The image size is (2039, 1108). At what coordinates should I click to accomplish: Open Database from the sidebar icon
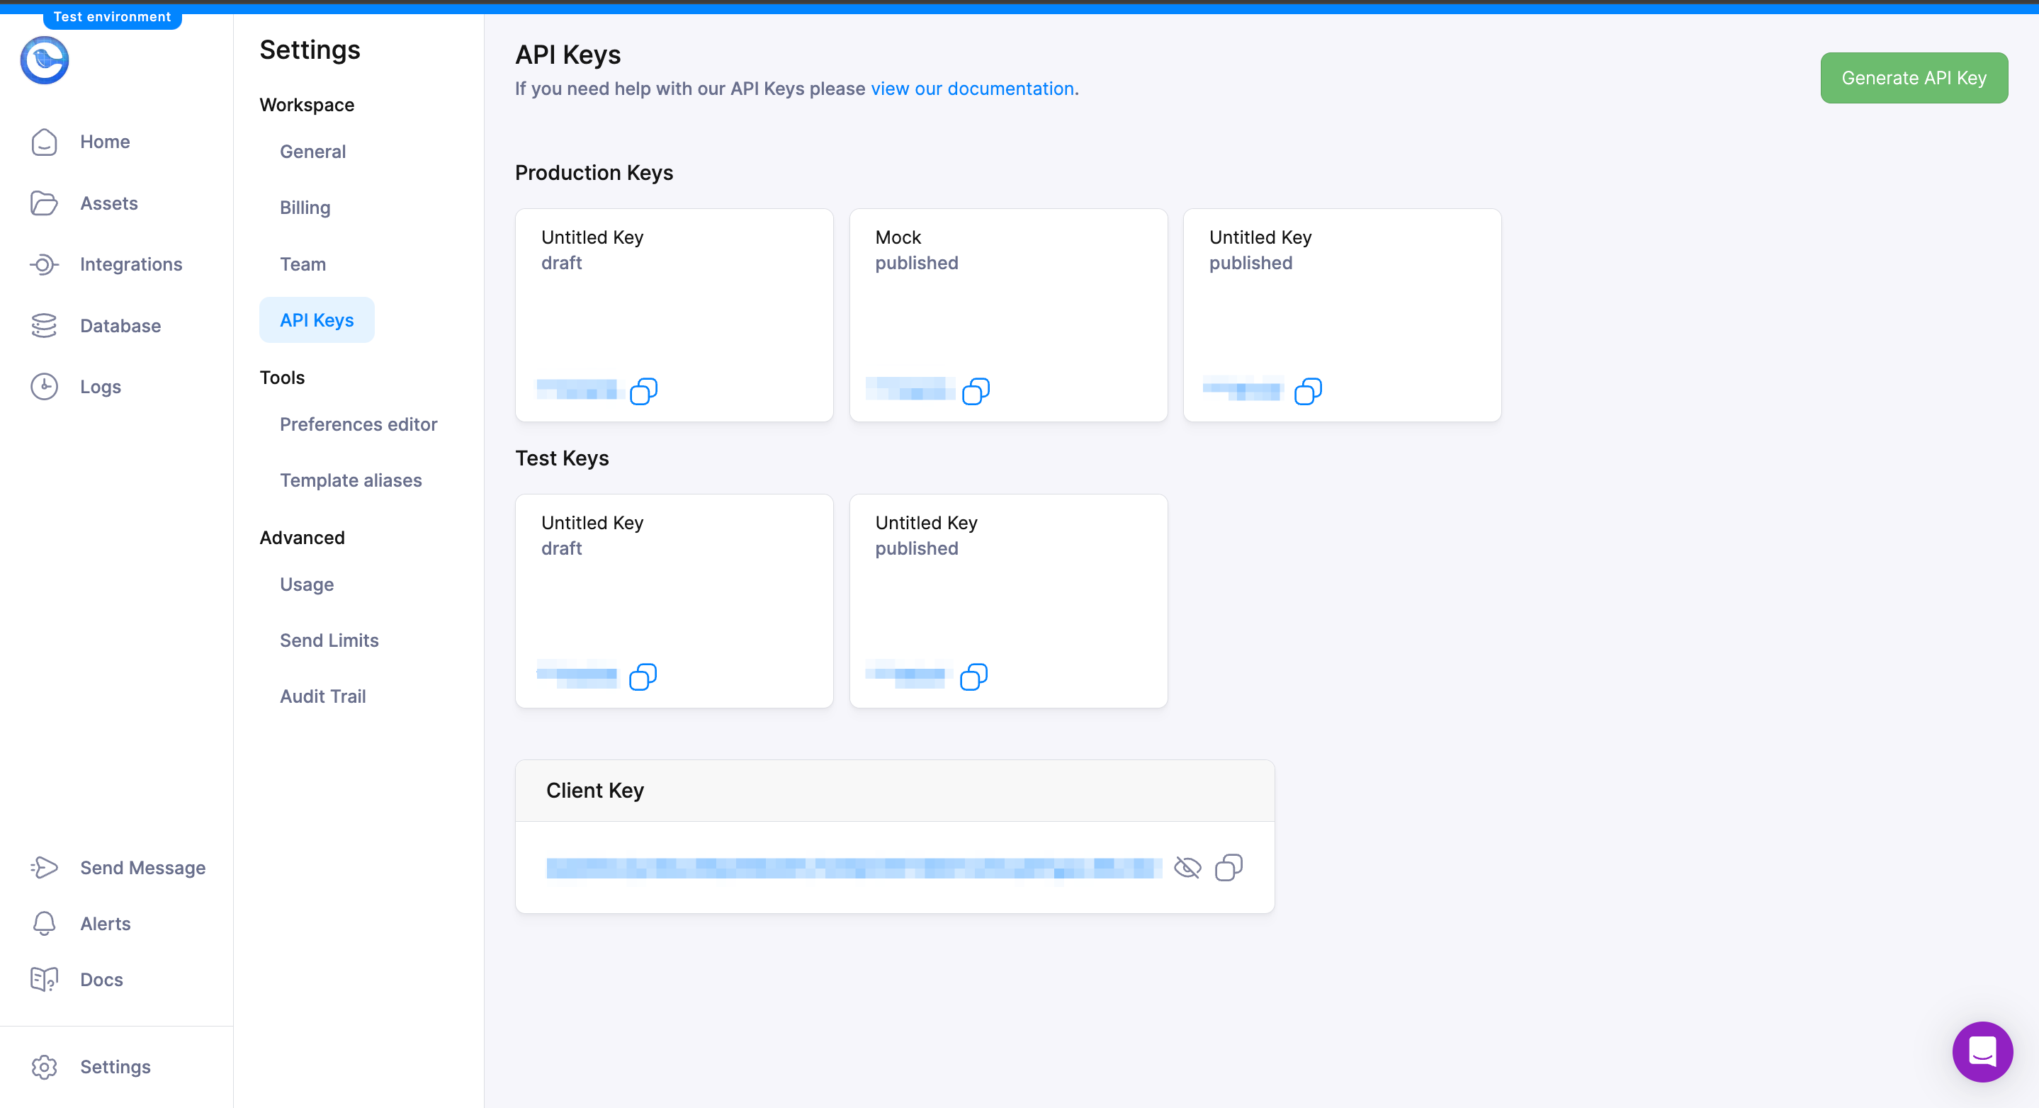pos(45,325)
